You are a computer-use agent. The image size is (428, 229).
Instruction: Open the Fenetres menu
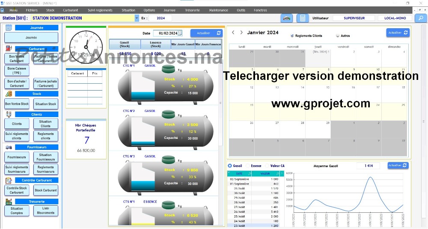[260, 10]
